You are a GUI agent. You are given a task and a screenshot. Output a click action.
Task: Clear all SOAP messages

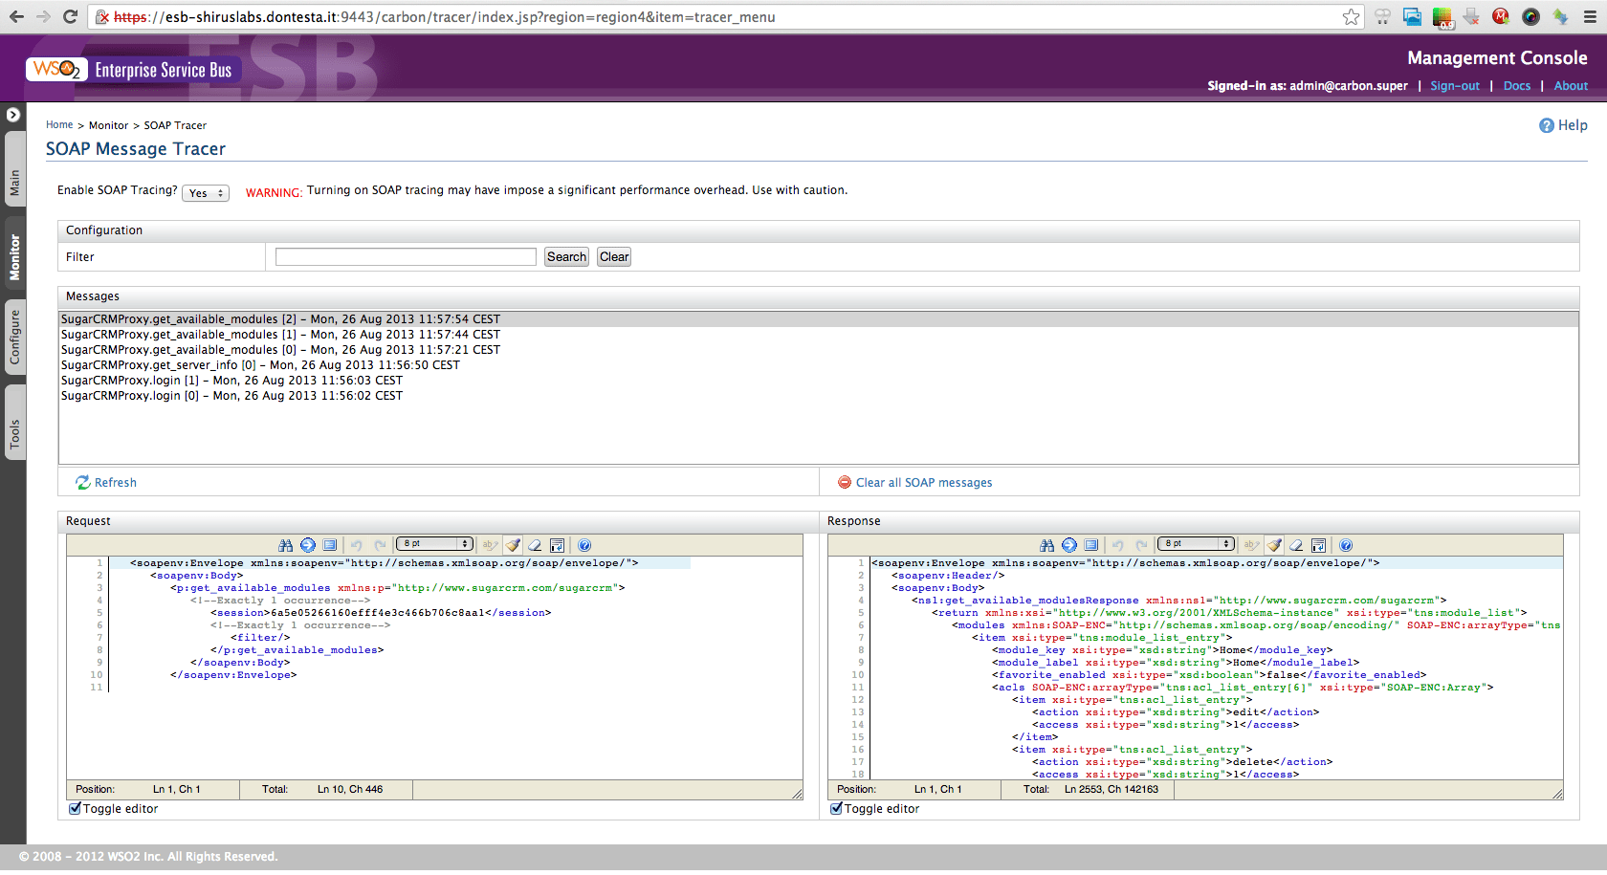click(915, 483)
